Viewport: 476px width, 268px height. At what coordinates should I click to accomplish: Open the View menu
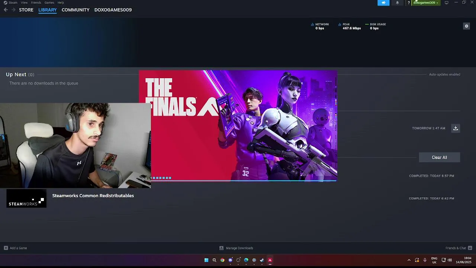[x=24, y=3]
